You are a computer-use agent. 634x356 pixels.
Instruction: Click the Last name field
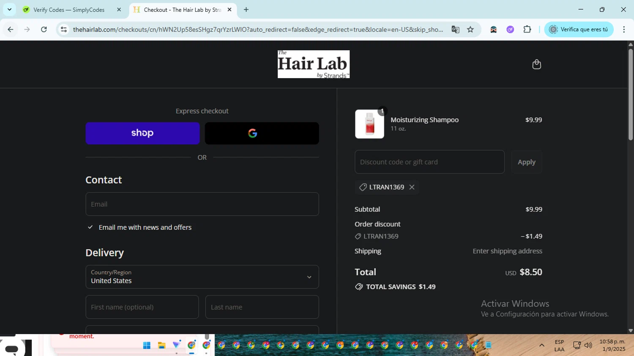tap(262, 307)
